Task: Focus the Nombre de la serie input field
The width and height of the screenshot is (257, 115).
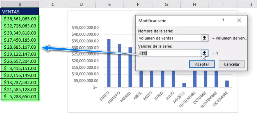Action: (x=170, y=38)
